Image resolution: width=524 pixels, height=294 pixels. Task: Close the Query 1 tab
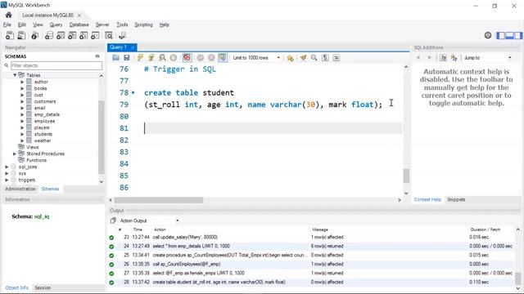pos(133,47)
